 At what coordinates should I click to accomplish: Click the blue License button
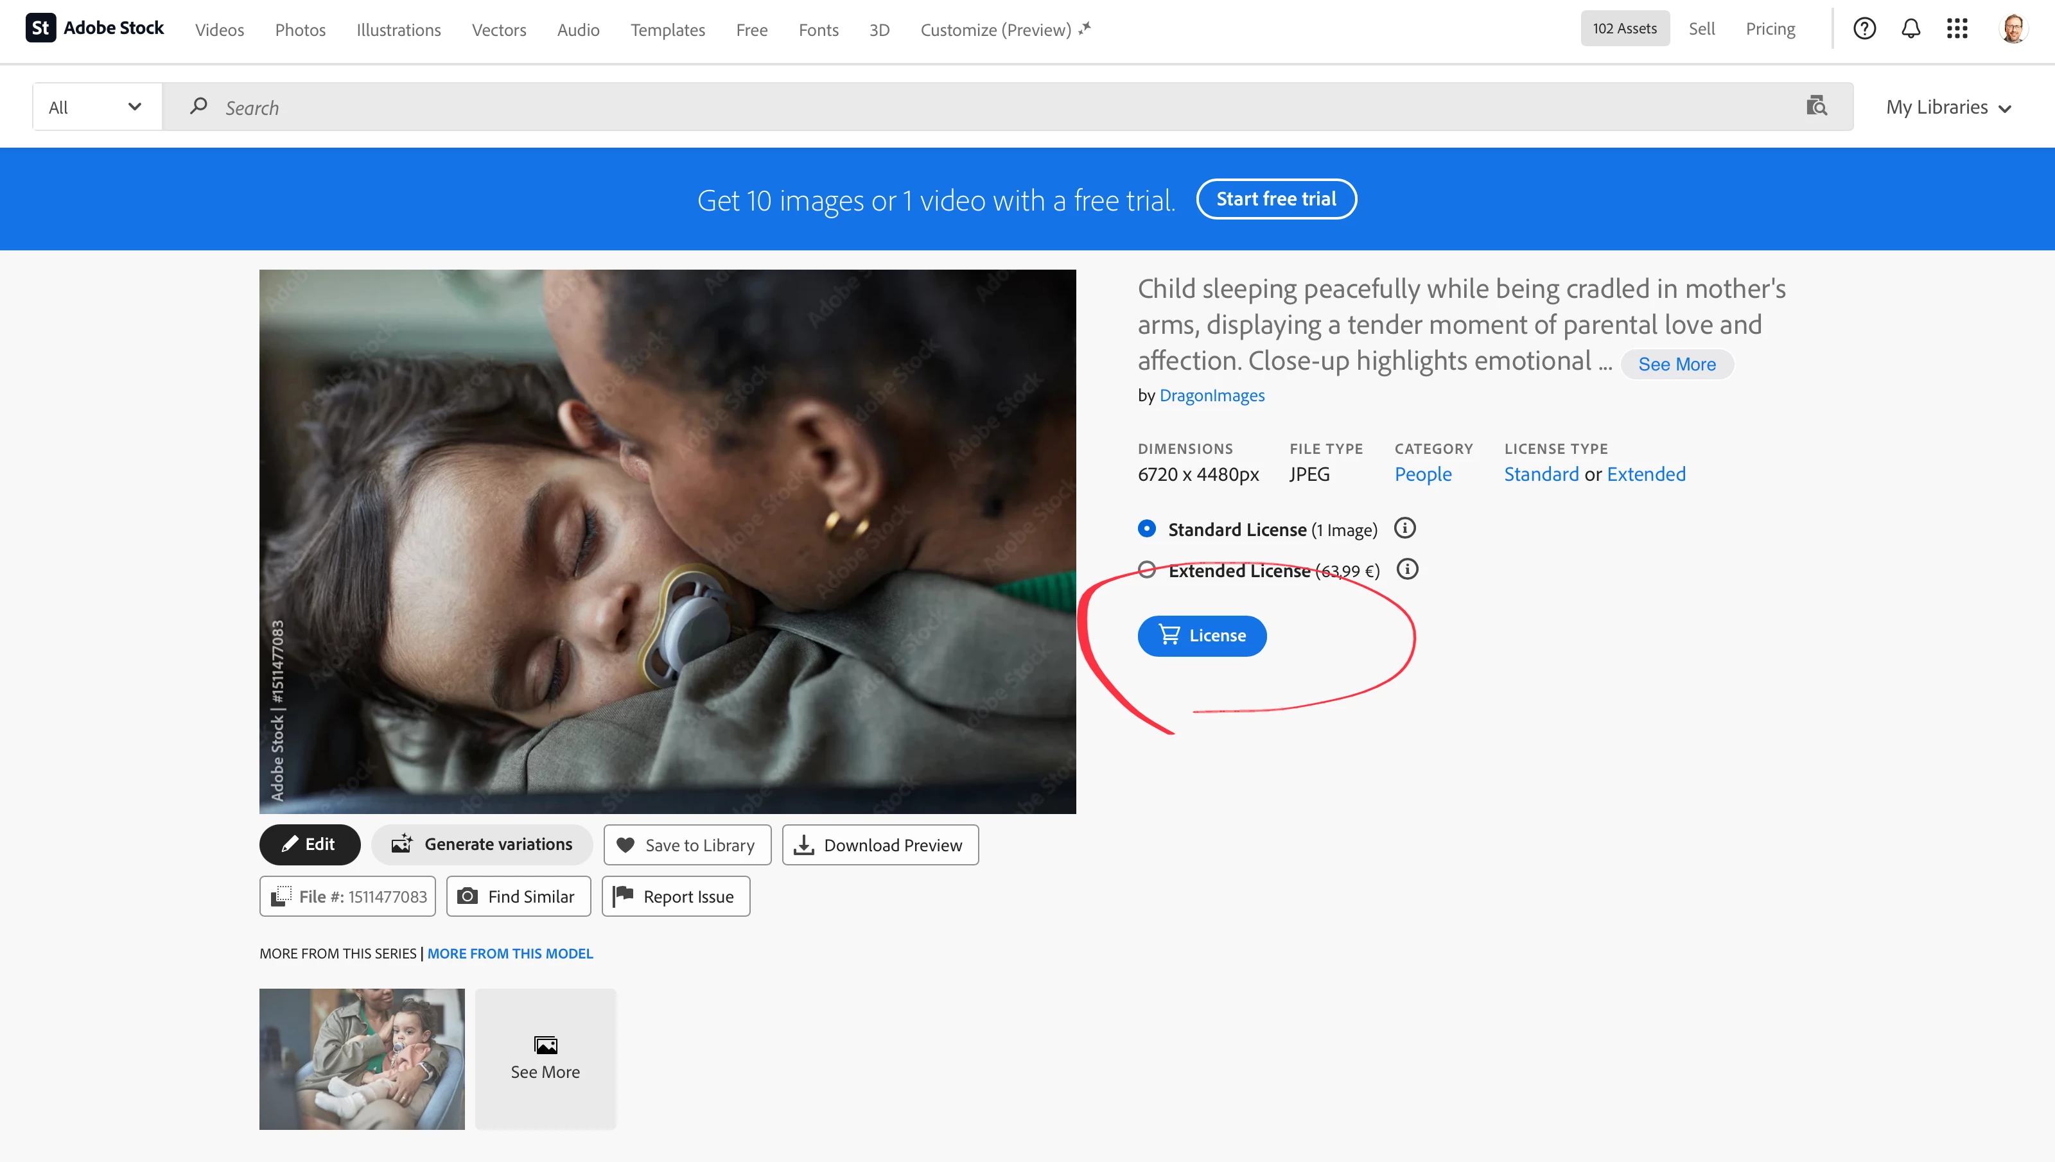coord(1202,636)
